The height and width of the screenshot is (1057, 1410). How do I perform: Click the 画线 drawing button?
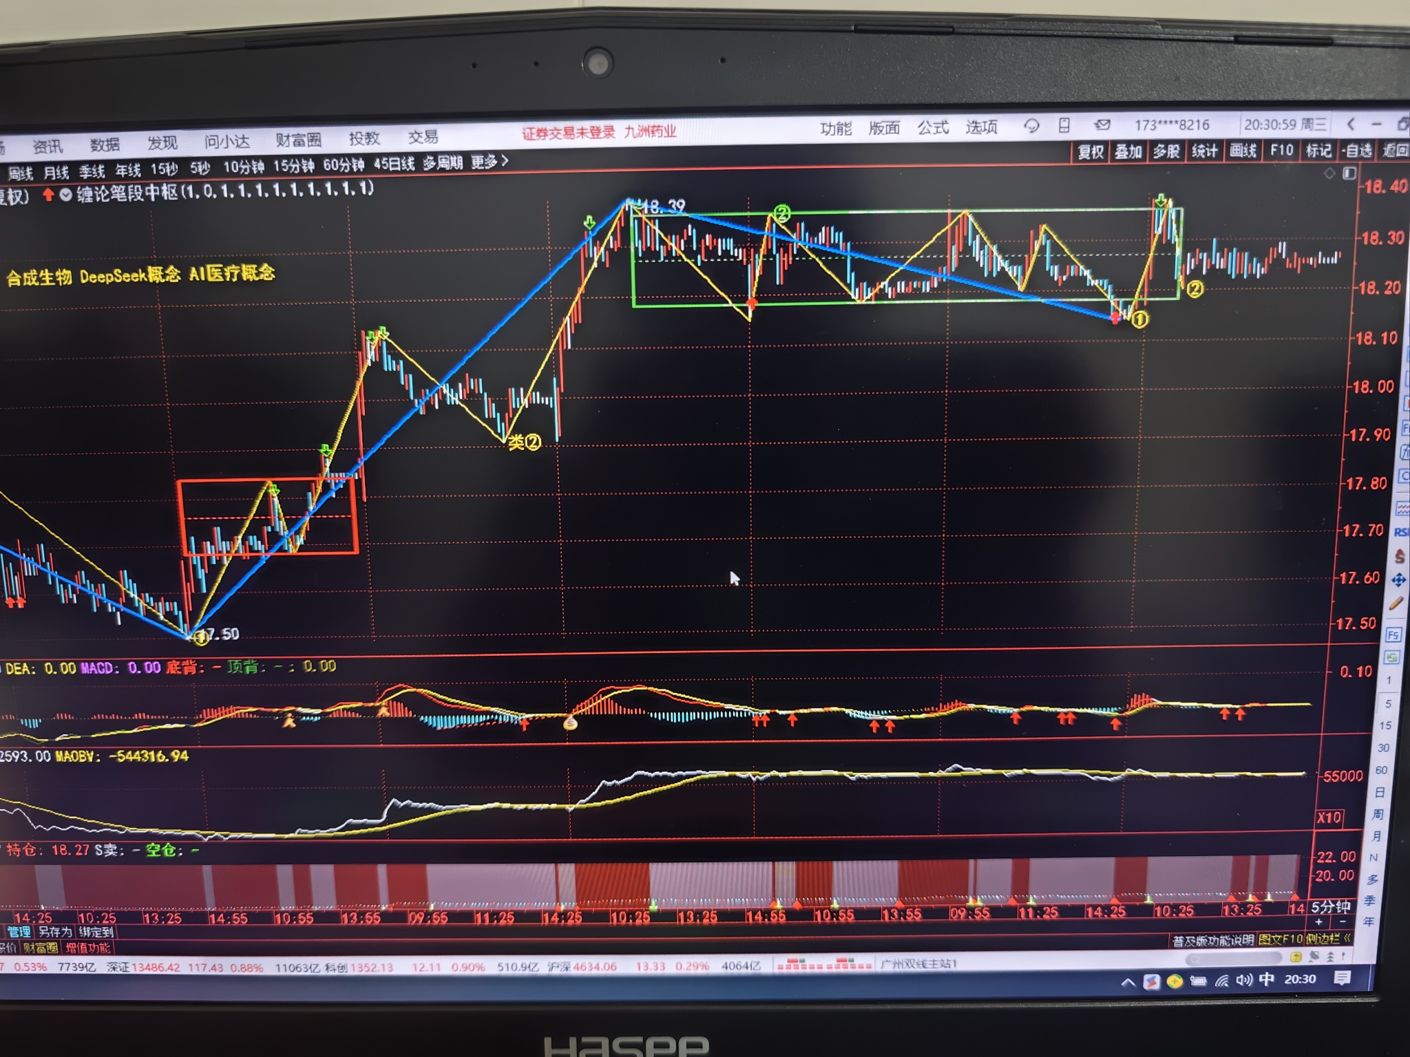pyautogui.click(x=1243, y=151)
